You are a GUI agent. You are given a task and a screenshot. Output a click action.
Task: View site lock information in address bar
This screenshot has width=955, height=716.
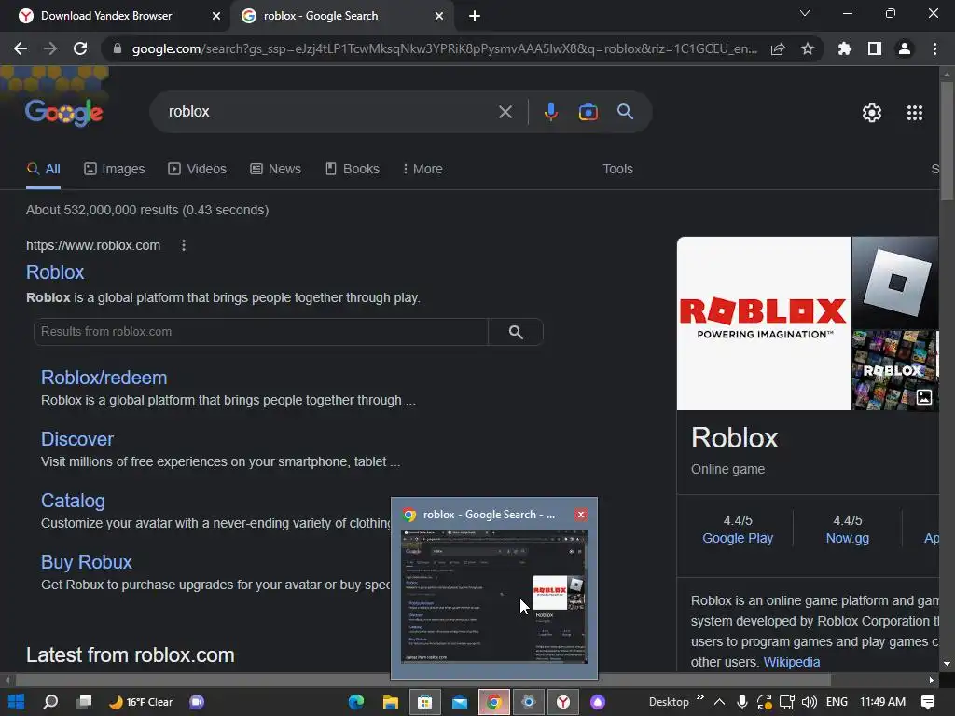tap(118, 48)
